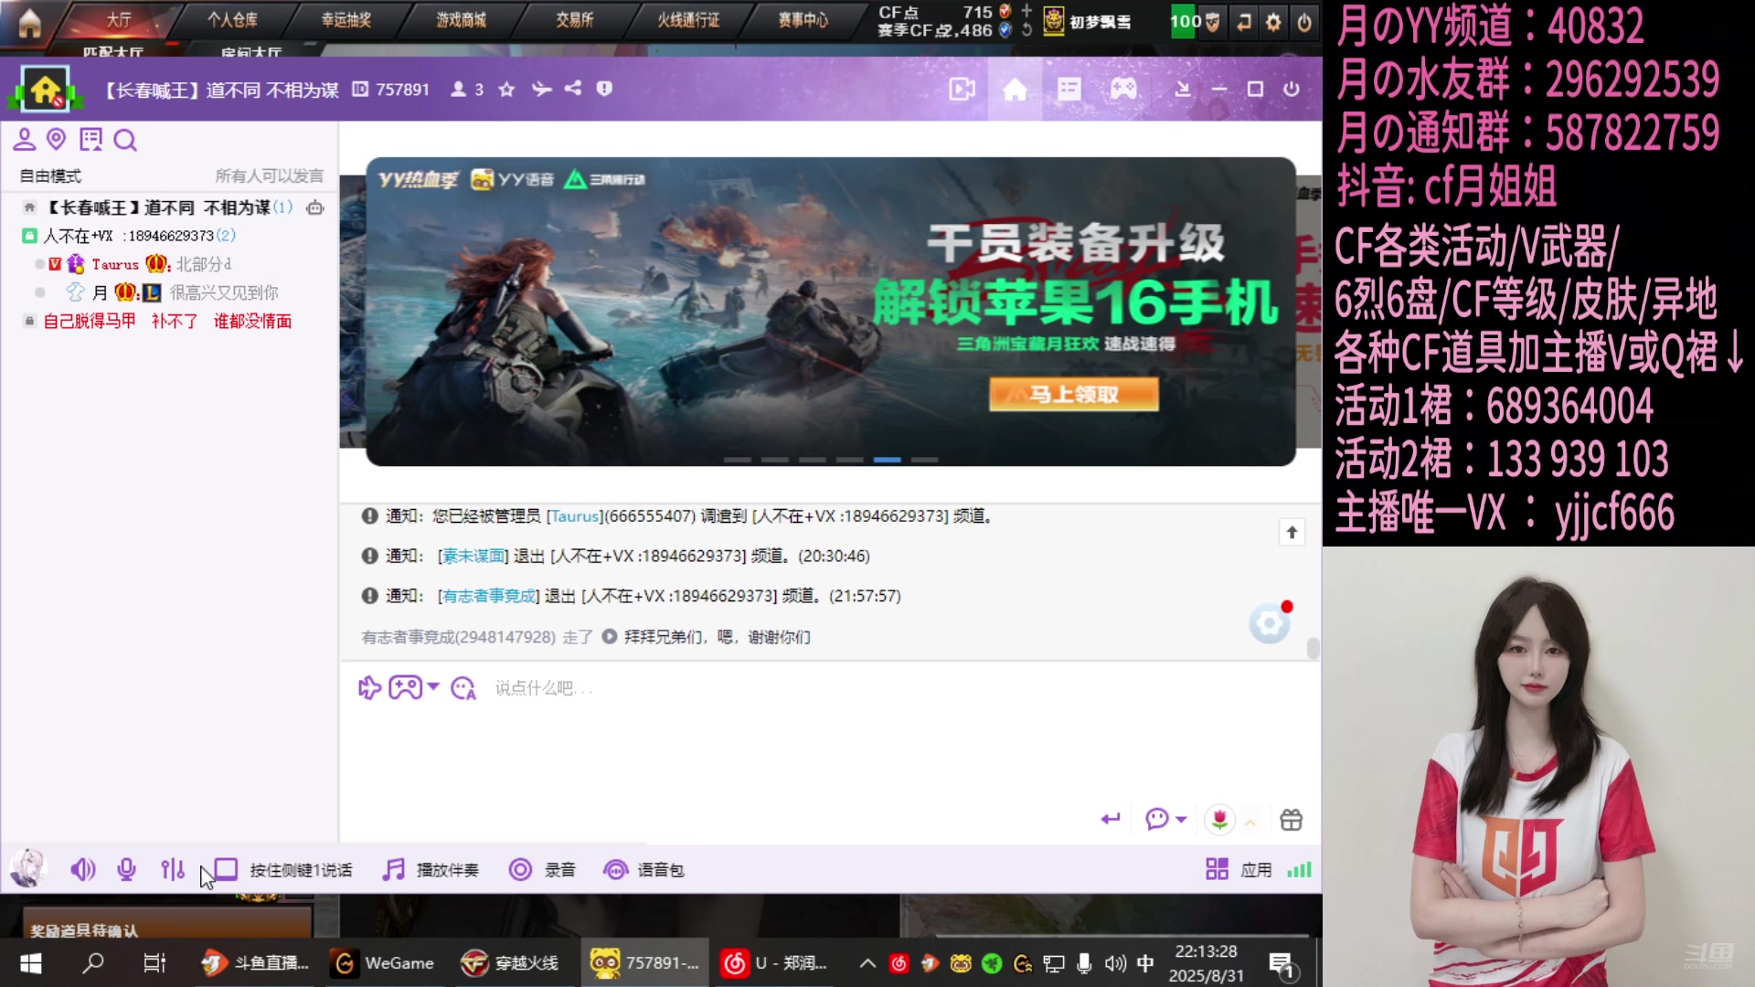The height and width of the screenshot is (987, 1755).
Task: Switch to 交易所 tab
Action: pyautogui.click(x=575, y=20)
